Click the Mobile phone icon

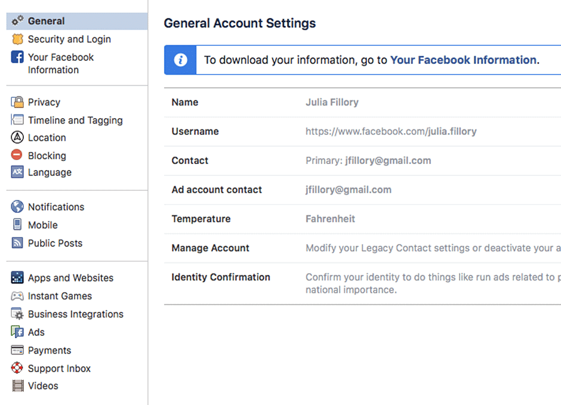click(16, 225)
